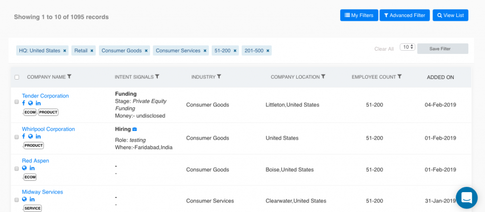This screenshot has height=212, width=485.
Task: Click the ECOM tag under Red Aspen
Action: (x=30, y=177)
